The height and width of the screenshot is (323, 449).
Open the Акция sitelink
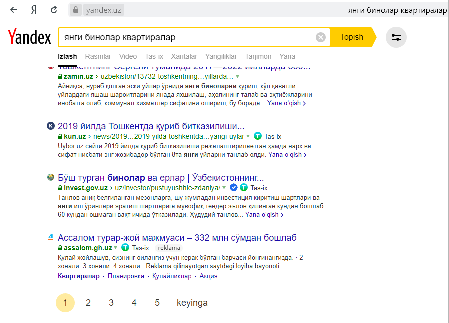208,276
